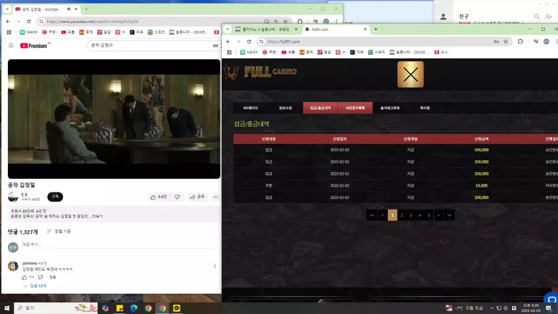Open extensions icon in casino browser window
Viewport: 558px width, 314px height.
521,41
